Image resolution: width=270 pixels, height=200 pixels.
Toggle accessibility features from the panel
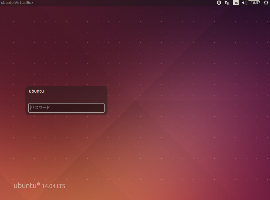[x=219, y=3]
